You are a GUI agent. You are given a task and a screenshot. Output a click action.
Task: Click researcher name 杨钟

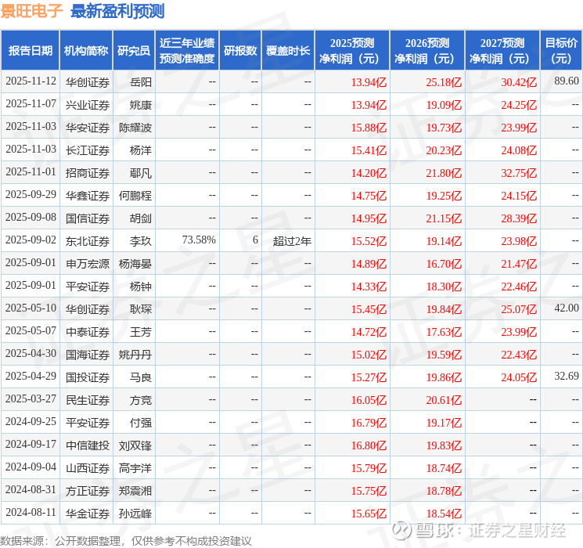(x=141, y=287)
